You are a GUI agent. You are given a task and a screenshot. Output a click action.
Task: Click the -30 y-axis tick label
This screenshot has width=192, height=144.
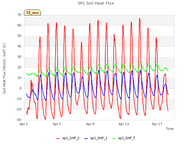[19, 120]
